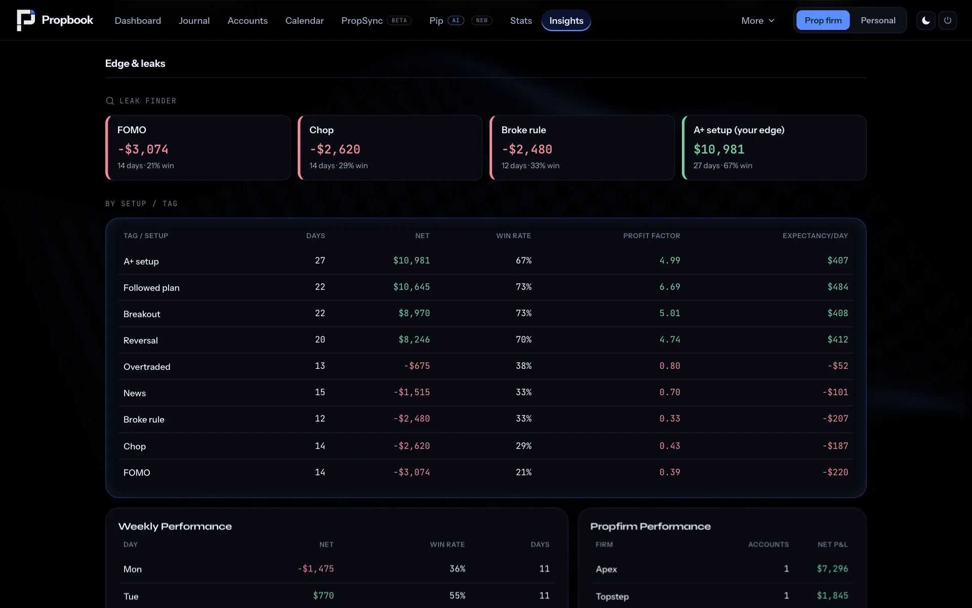Open the Chop leak card
This screenshot has width=972, height=608.
coord(390,147)
